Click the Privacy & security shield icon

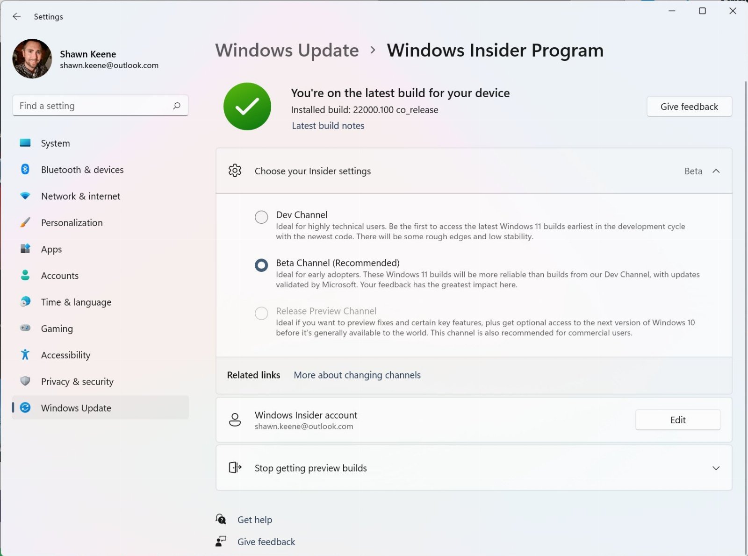25,381
